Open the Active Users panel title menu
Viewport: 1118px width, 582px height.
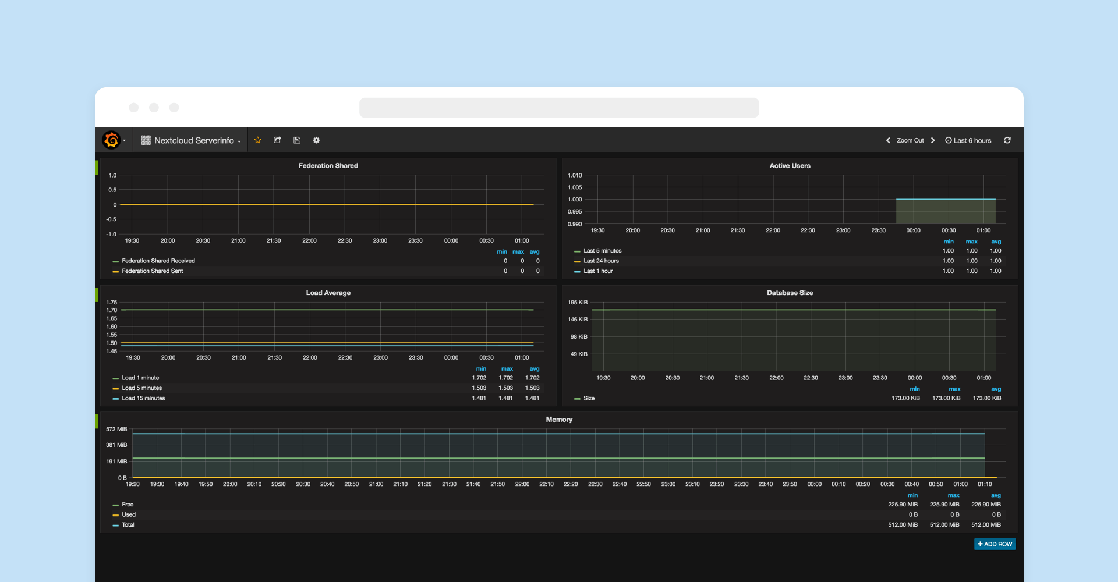click(789, 166)
